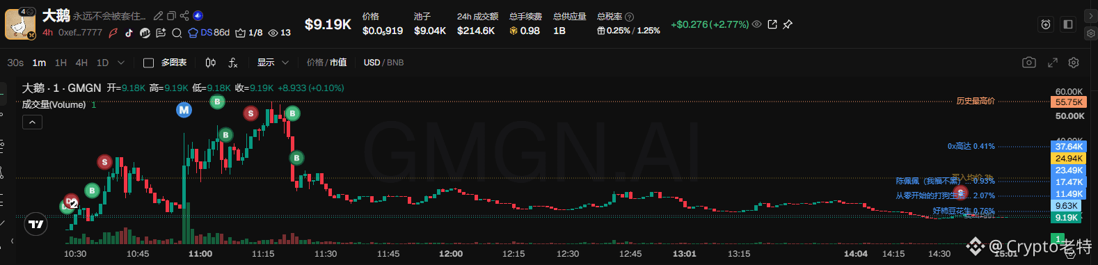
Task: Open the 总税率 help question mark
Action: [629, 17]
